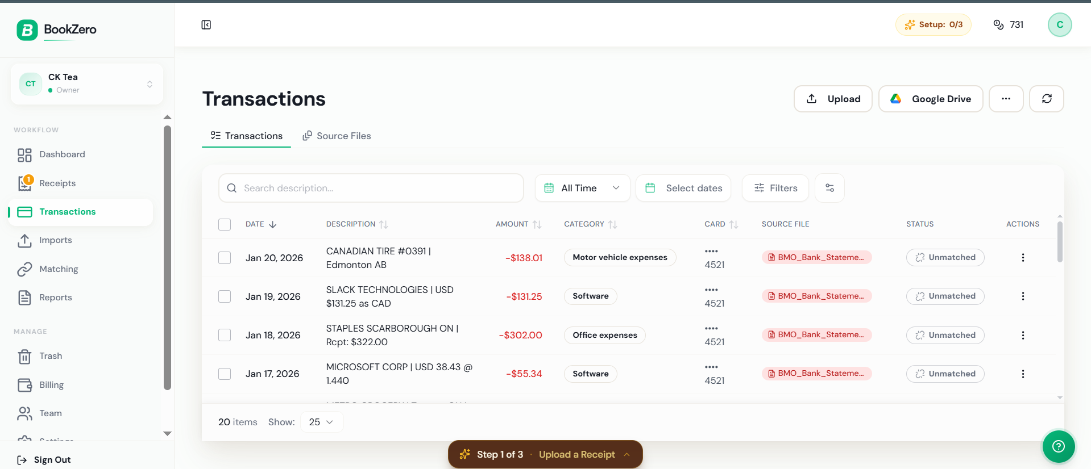Sort by the DESCRIPTION column
This screenshot has height=469, width=1091.
(357, 224)
